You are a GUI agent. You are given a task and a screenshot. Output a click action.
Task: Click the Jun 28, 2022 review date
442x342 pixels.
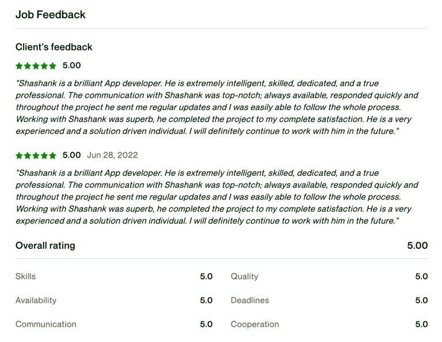[x=112, y=155]
